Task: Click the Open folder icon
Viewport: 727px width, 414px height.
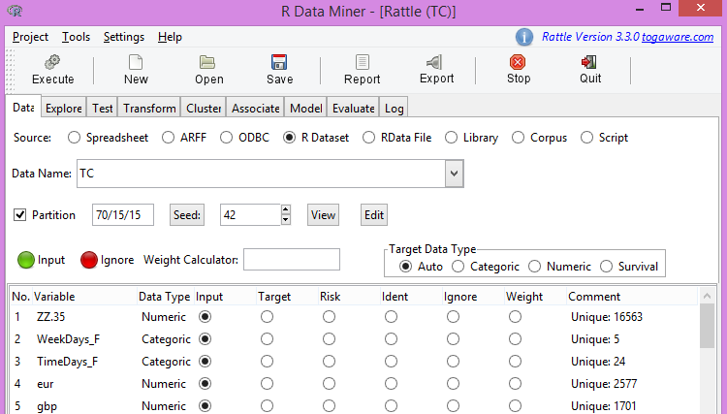Action: (x=207, y=62)
